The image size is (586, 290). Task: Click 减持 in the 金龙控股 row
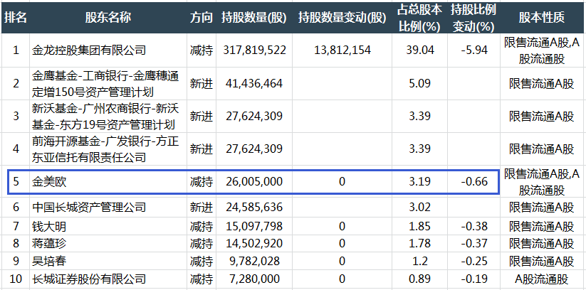tap(201, 50)
